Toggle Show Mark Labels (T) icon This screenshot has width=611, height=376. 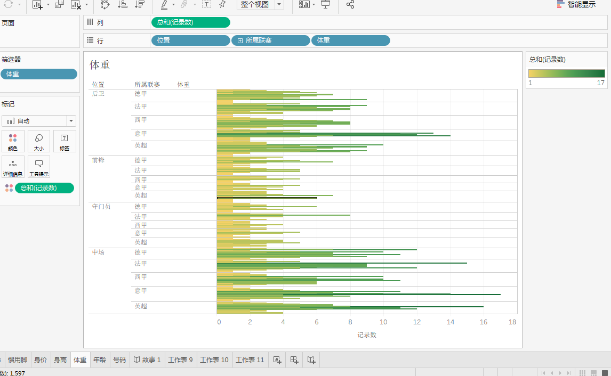(x=206, y=5)
